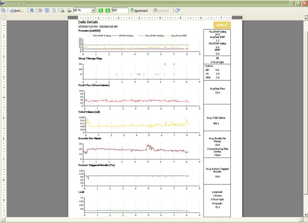Click the 8/9 page number field

click(119, 11)
